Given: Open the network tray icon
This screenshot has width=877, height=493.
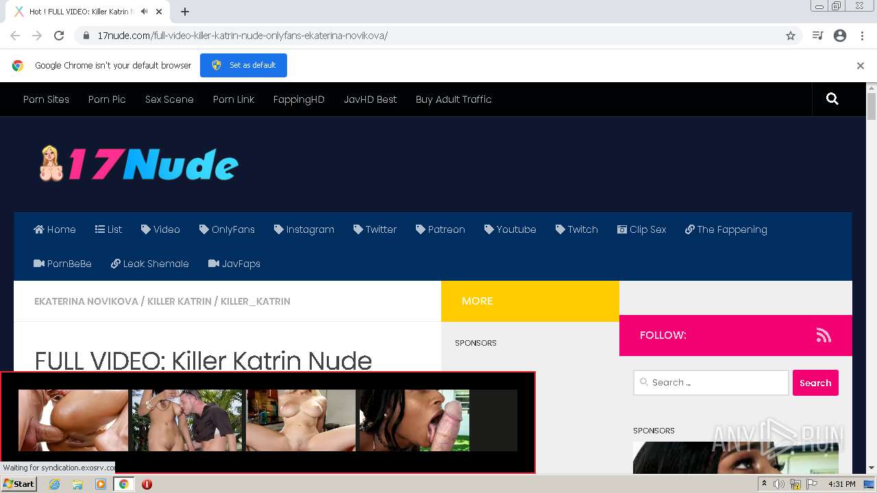Looking at the screenshot, I should tap(795, 484).
